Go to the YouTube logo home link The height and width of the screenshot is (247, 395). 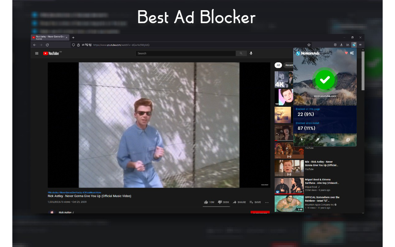51,53
